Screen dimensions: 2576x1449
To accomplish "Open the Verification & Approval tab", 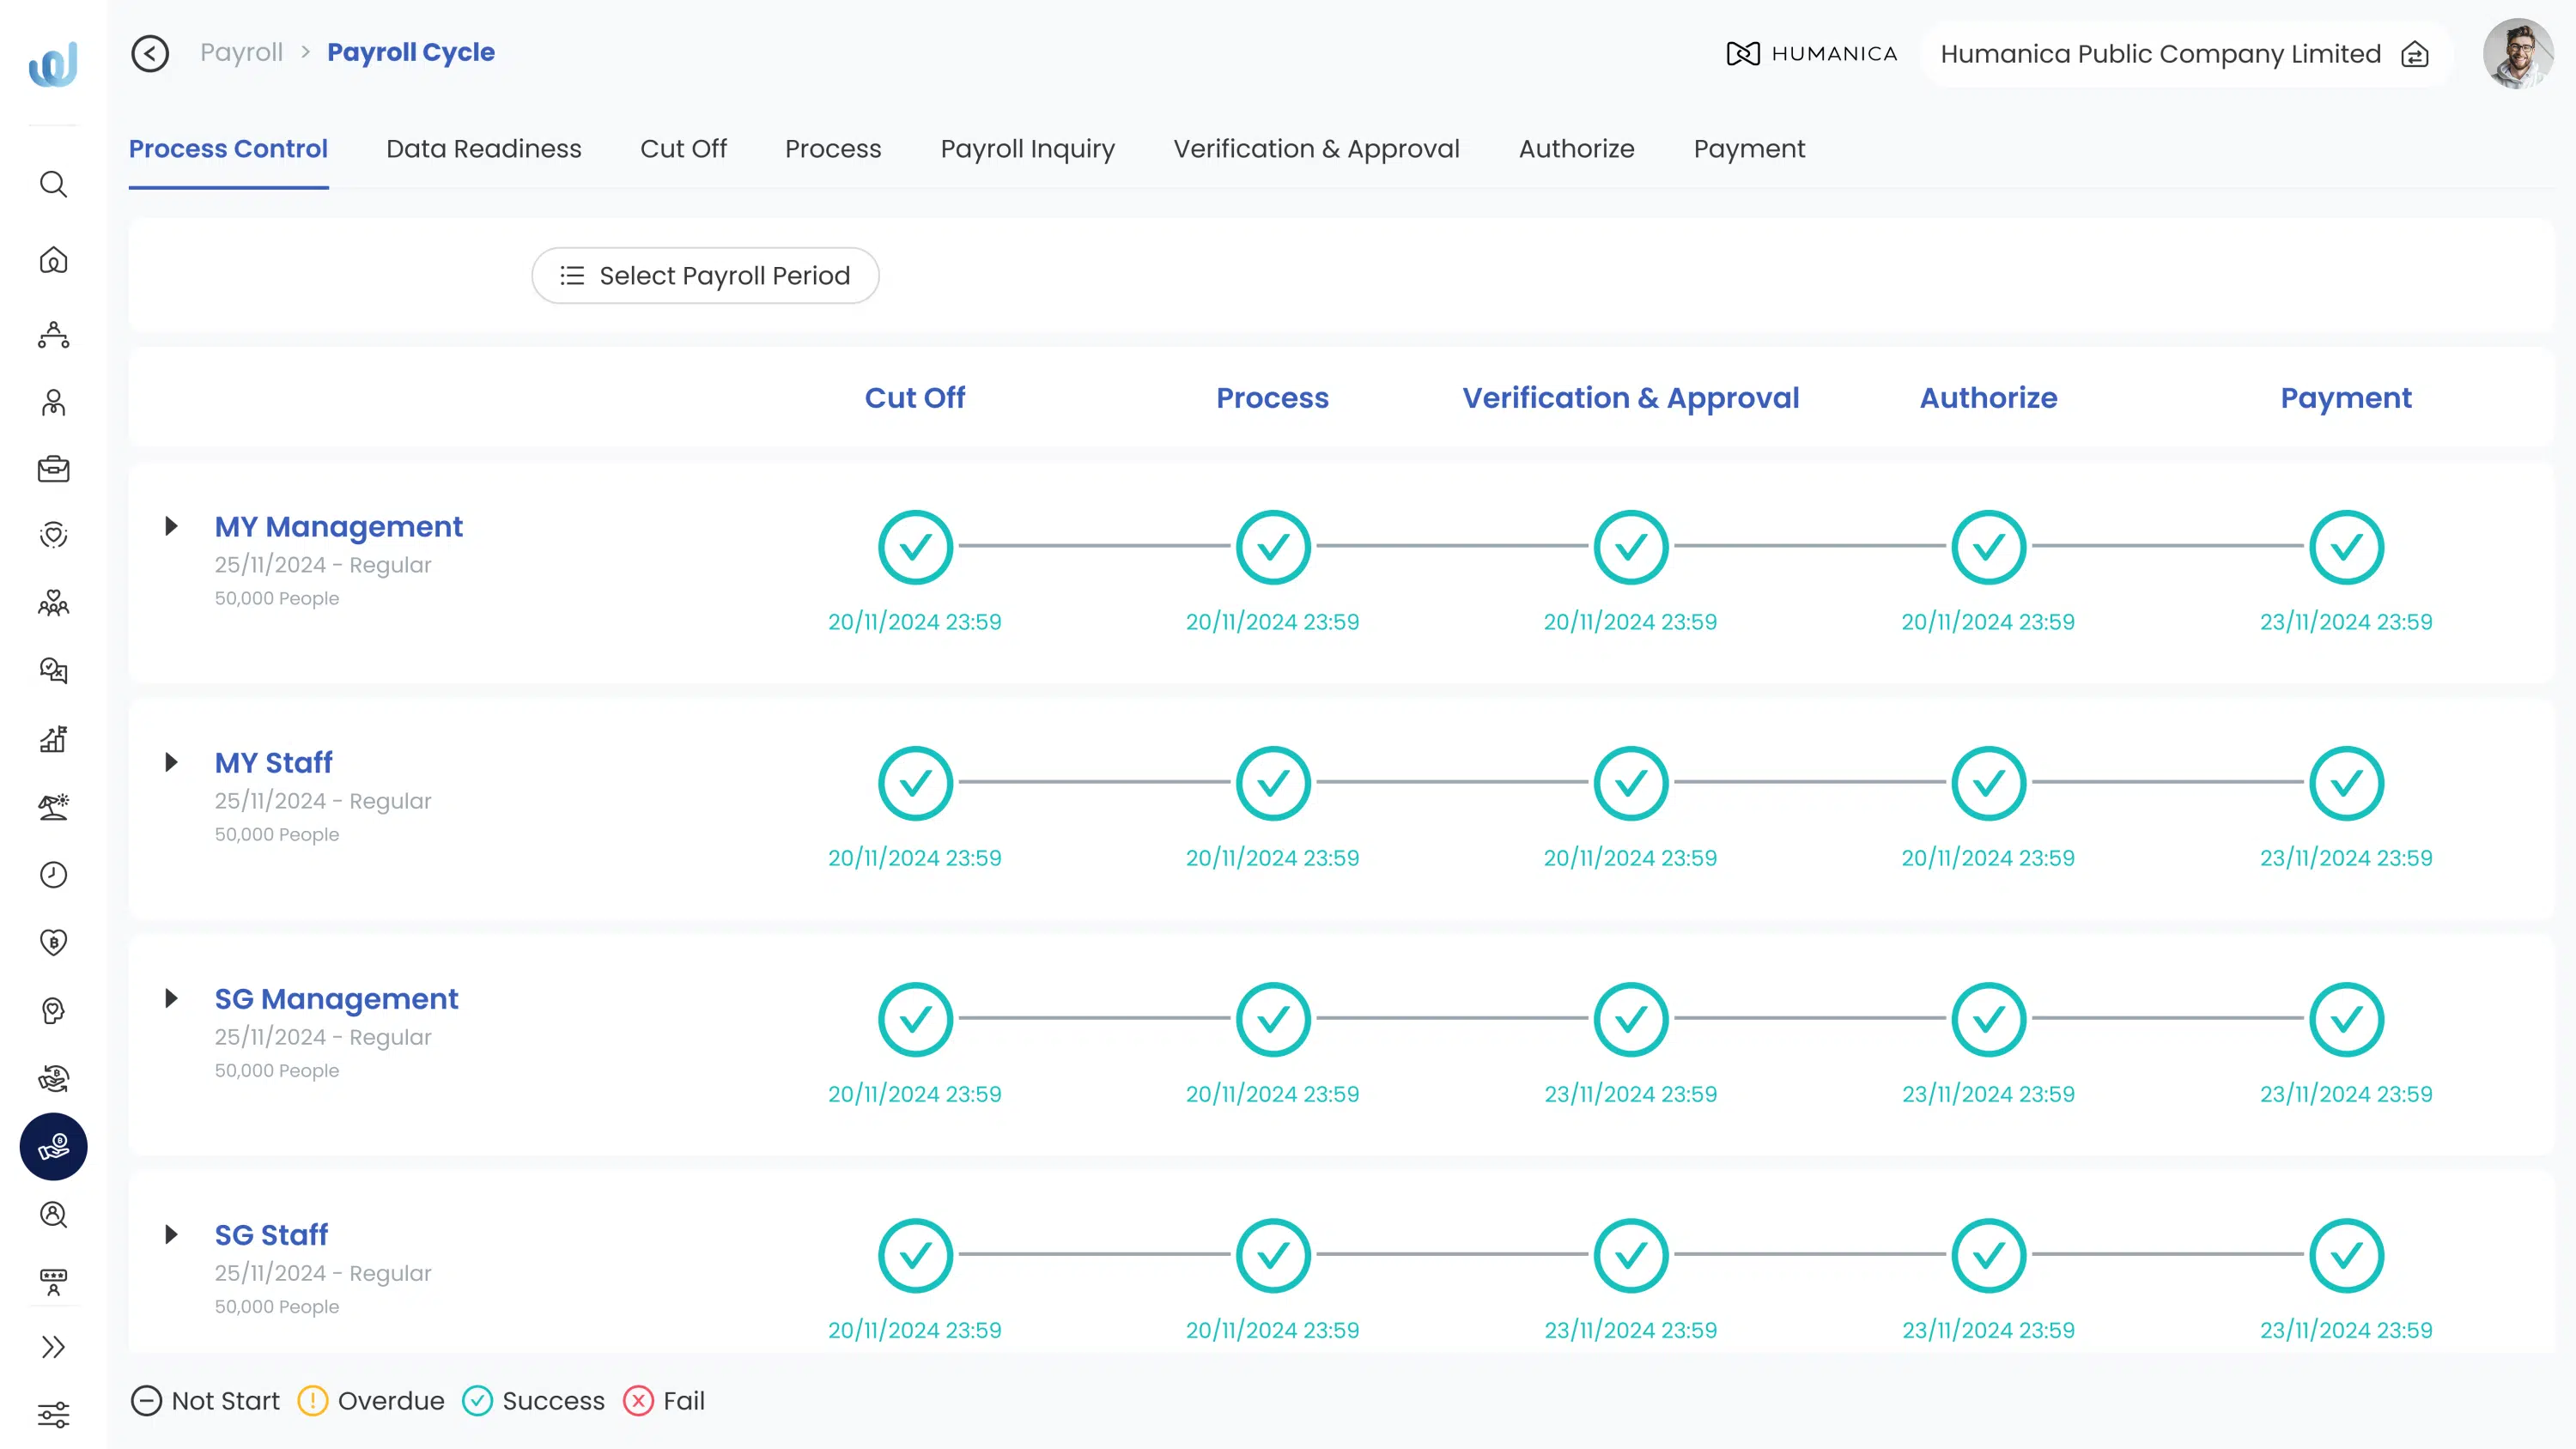I will 1316,148.
